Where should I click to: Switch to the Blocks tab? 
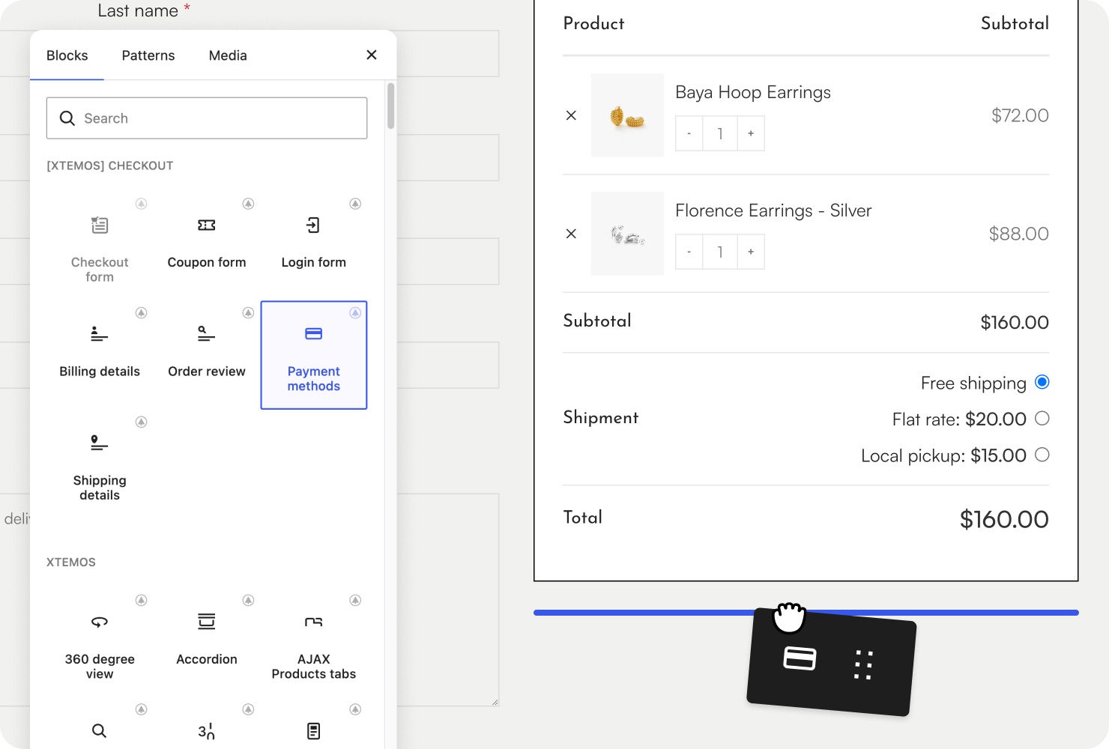point(67,55)
